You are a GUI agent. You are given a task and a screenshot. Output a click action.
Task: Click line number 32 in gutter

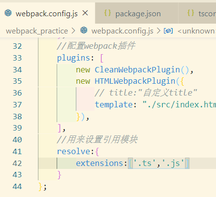pyautogui.click(x=17, y=46)
